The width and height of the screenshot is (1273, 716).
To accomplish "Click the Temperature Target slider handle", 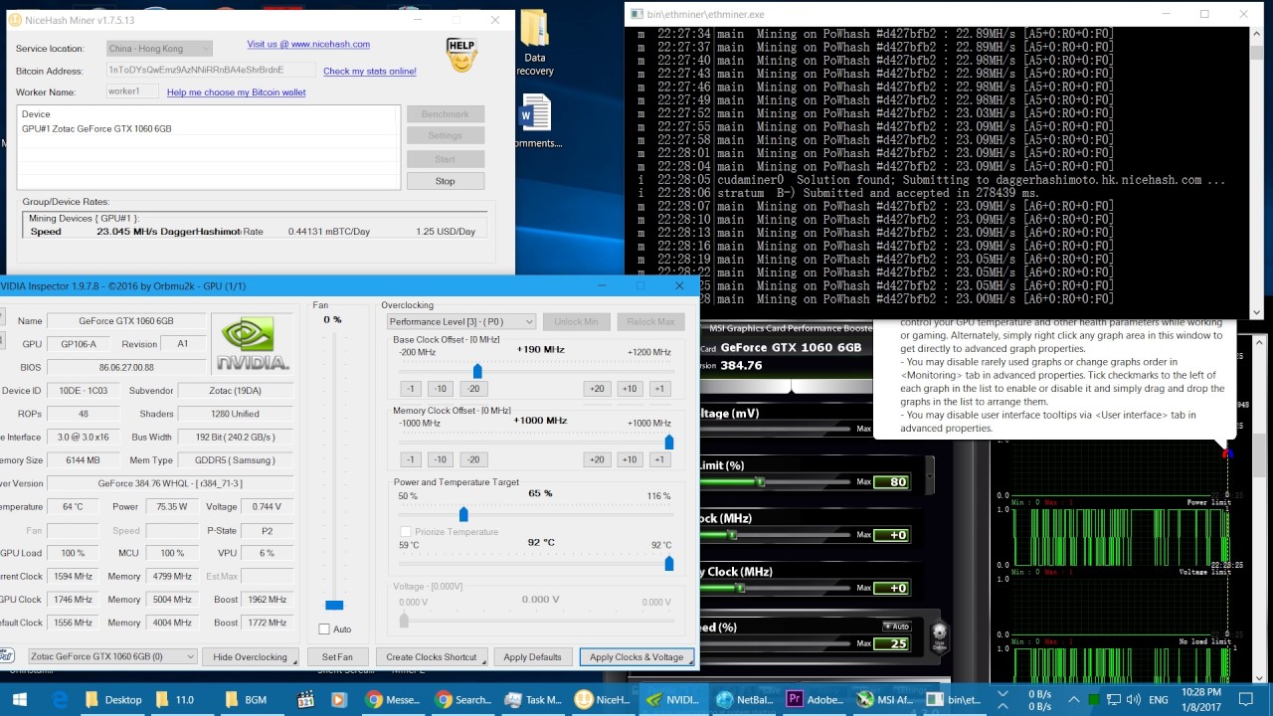I will (668, 564).
